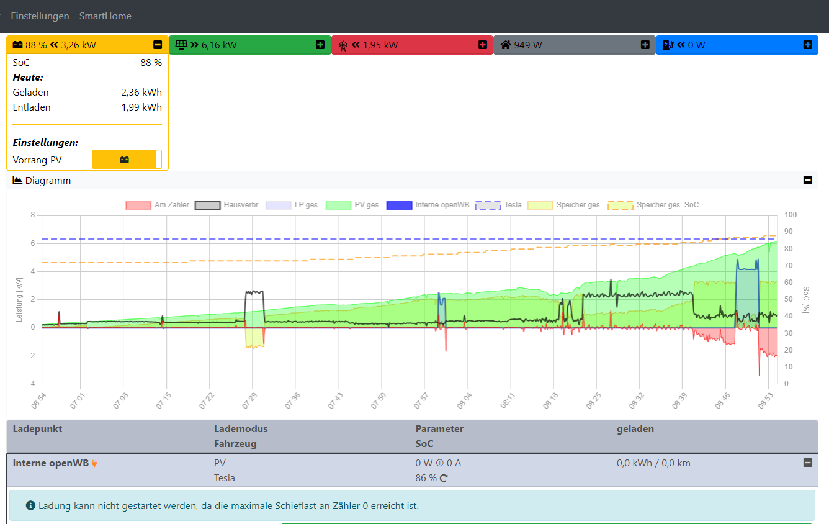This screenshot has width=829, height=524.
Task: Toggle the Vorrang PV battery switch
Action: [127, 160]
